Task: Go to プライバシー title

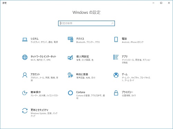Action: click(x=127, y=92)
